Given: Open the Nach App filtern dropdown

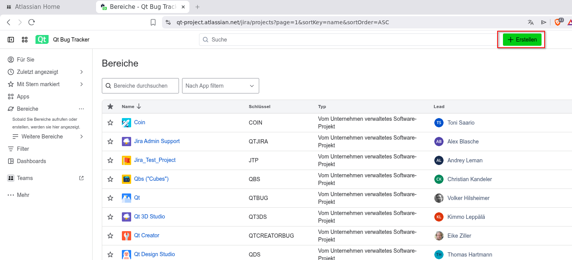Looking at the screenshot, I should tap(220, 86).
